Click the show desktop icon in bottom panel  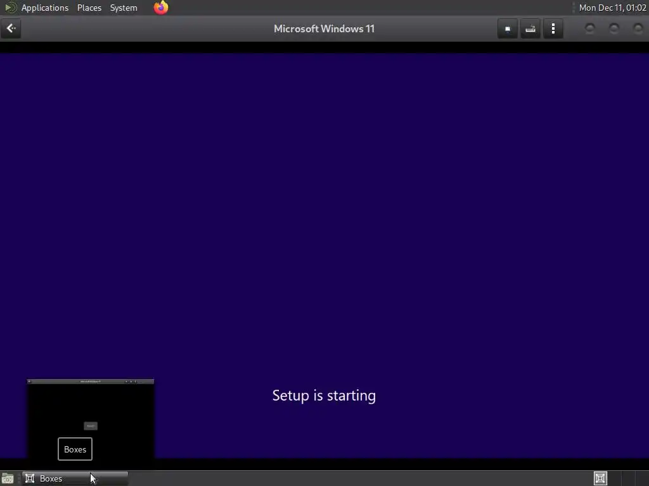click(8, 478)
